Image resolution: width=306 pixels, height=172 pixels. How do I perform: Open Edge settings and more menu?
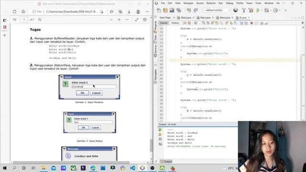coord(147,11)
